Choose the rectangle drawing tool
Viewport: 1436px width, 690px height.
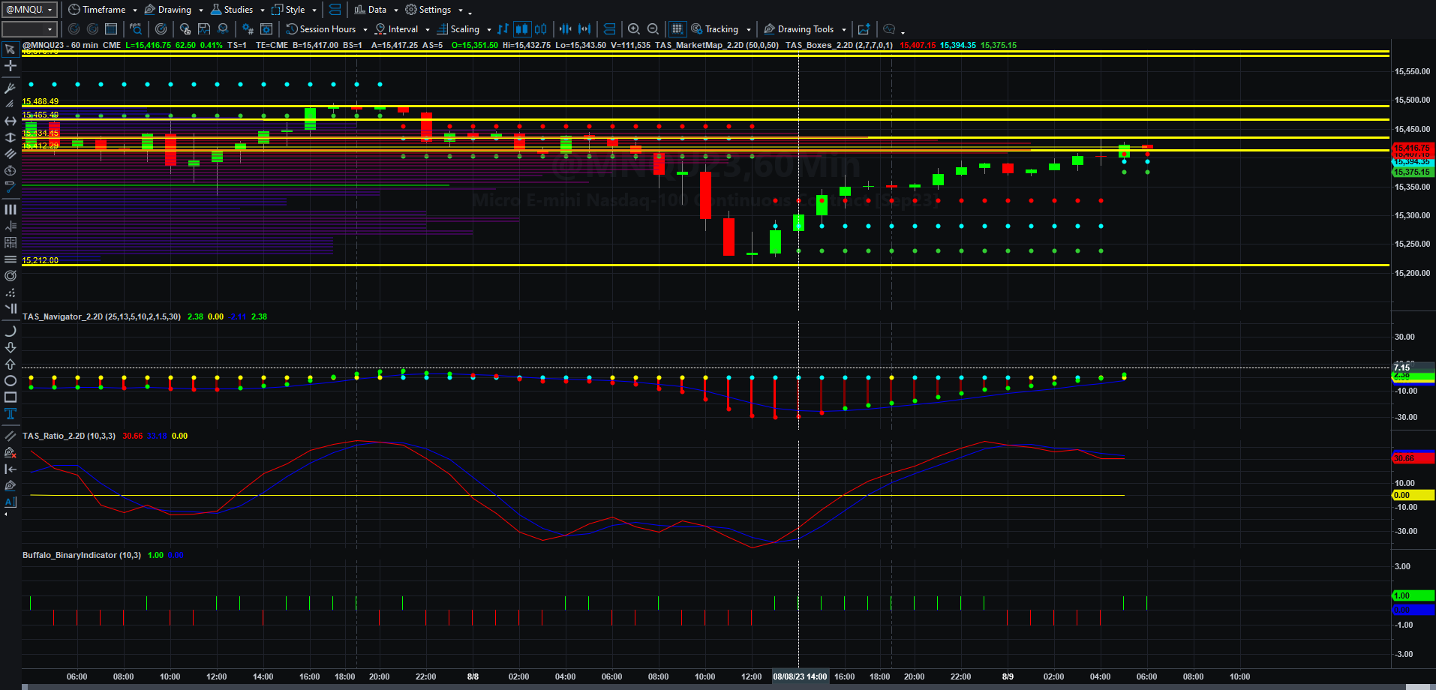[11, 397]
